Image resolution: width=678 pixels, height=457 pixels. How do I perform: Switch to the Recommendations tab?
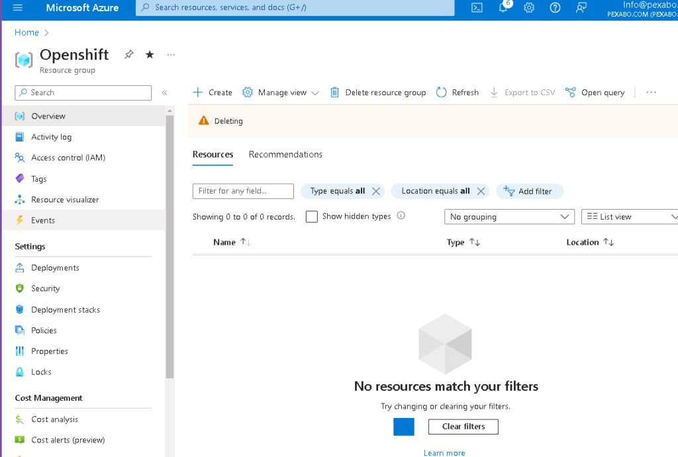tap(285, 155)
